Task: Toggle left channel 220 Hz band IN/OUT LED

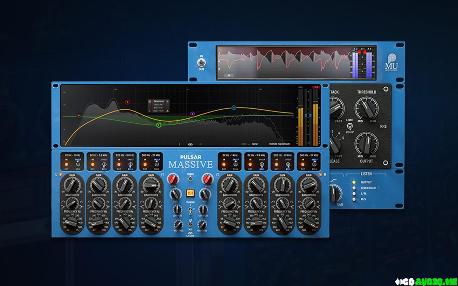Action: click(119, 165)
